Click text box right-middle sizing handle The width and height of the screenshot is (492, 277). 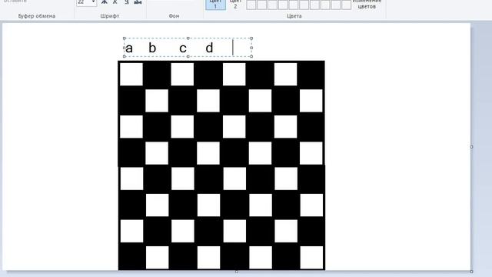(251, 48)
